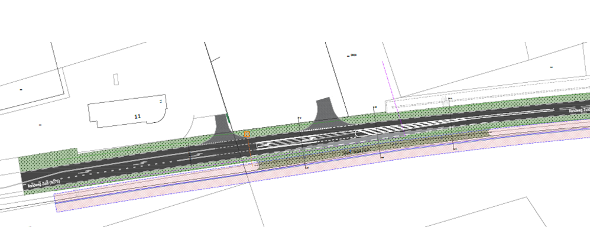Click the small rectangle above building 11

pos(116,79)
